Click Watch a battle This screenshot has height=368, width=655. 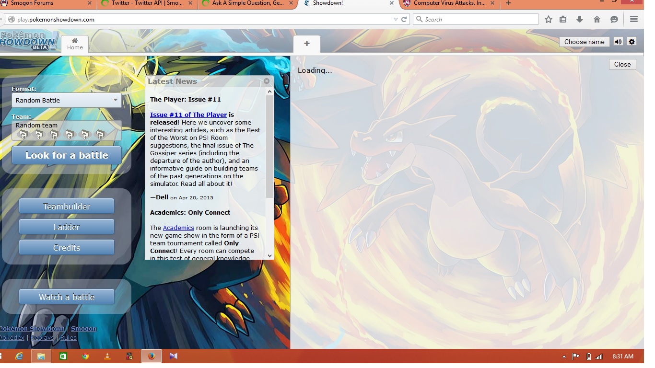tap(67, 297)
